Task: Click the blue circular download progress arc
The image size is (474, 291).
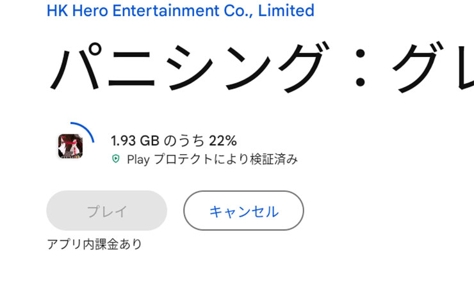Action: click(83, 131)
